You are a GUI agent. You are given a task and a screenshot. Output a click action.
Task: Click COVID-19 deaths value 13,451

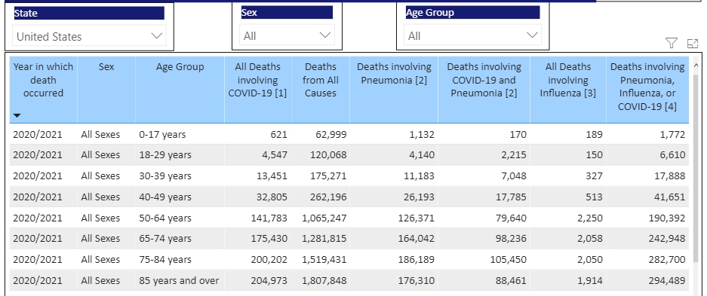(x=272, y=176)
